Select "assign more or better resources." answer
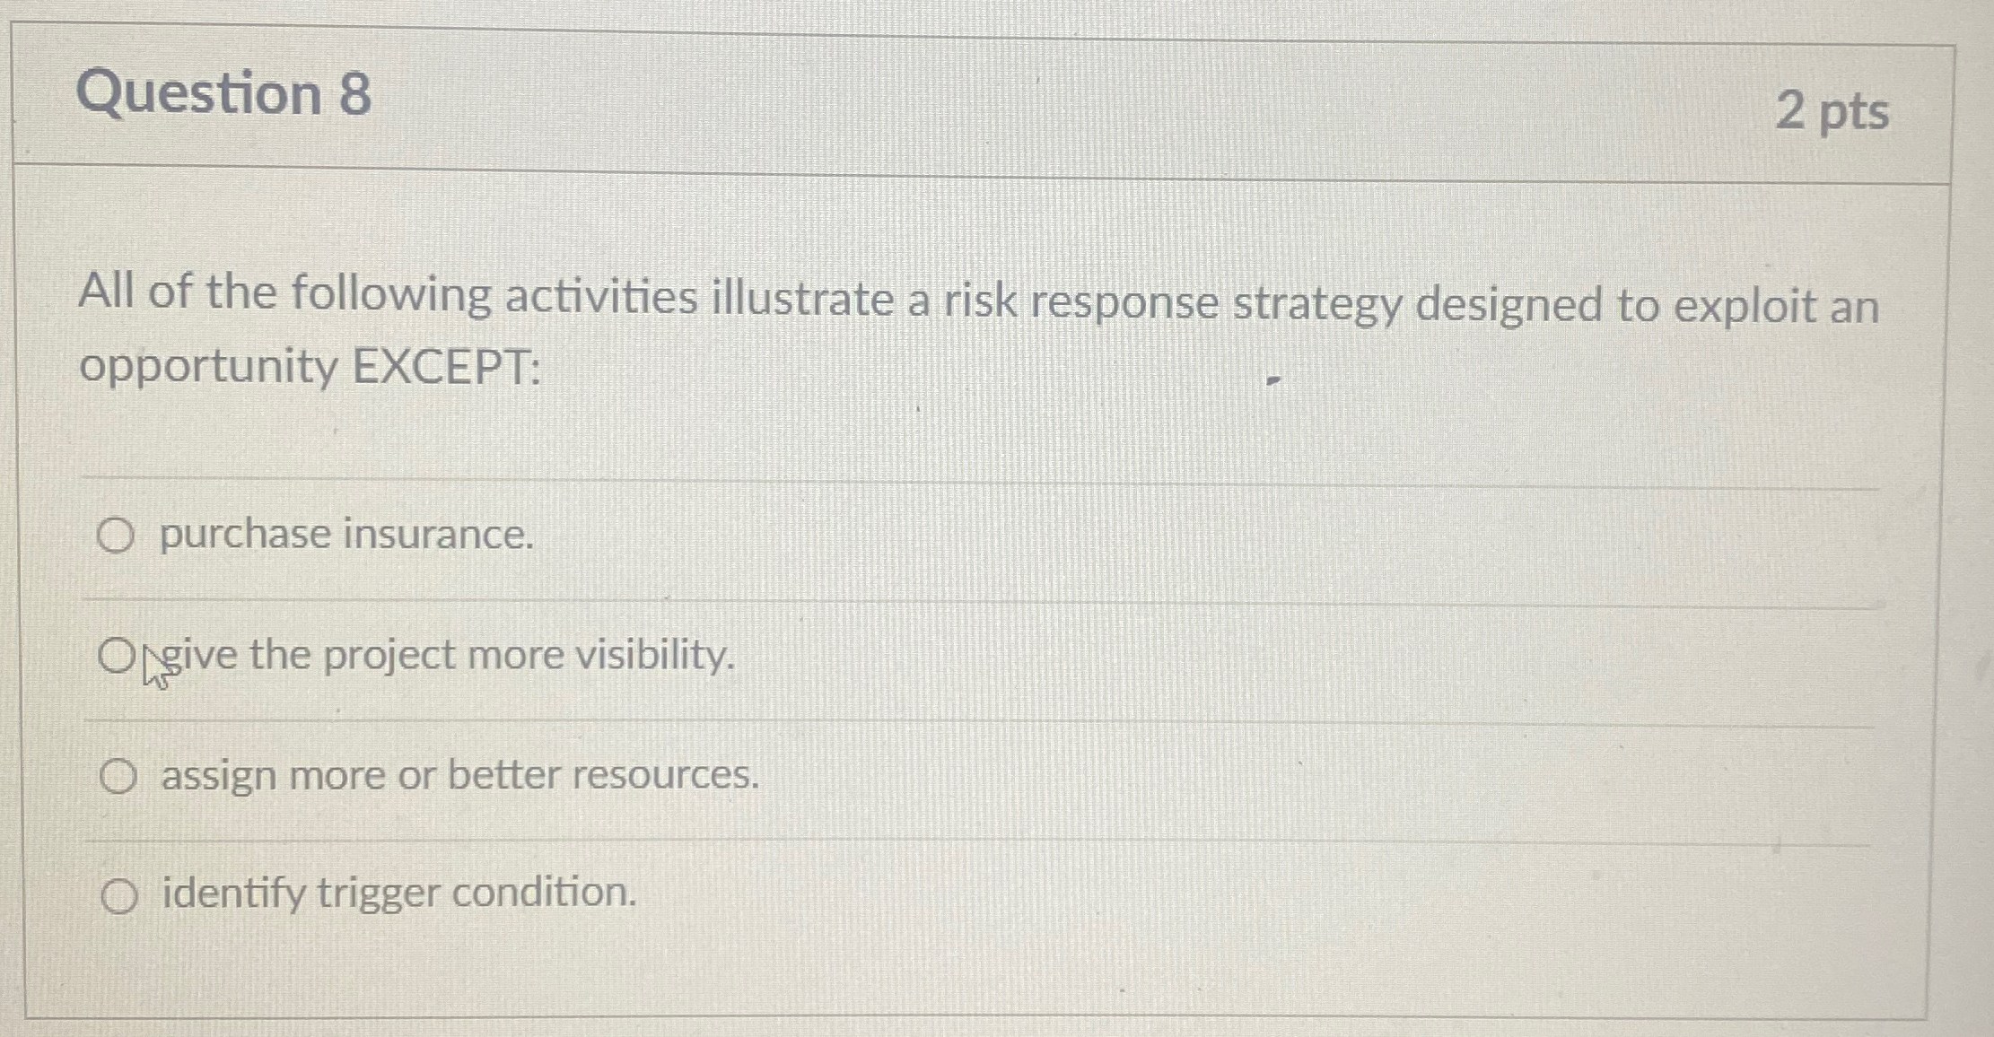1994x1037 pixels. click(119, 774)
